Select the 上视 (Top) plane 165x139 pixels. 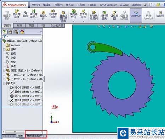click(11, 58)
